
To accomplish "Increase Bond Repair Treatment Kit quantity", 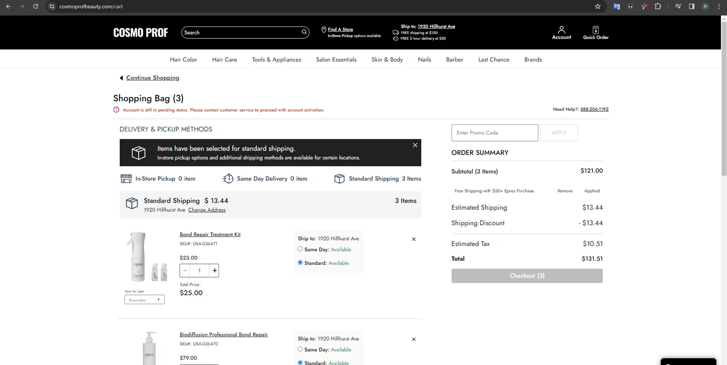I will point(214,271).
